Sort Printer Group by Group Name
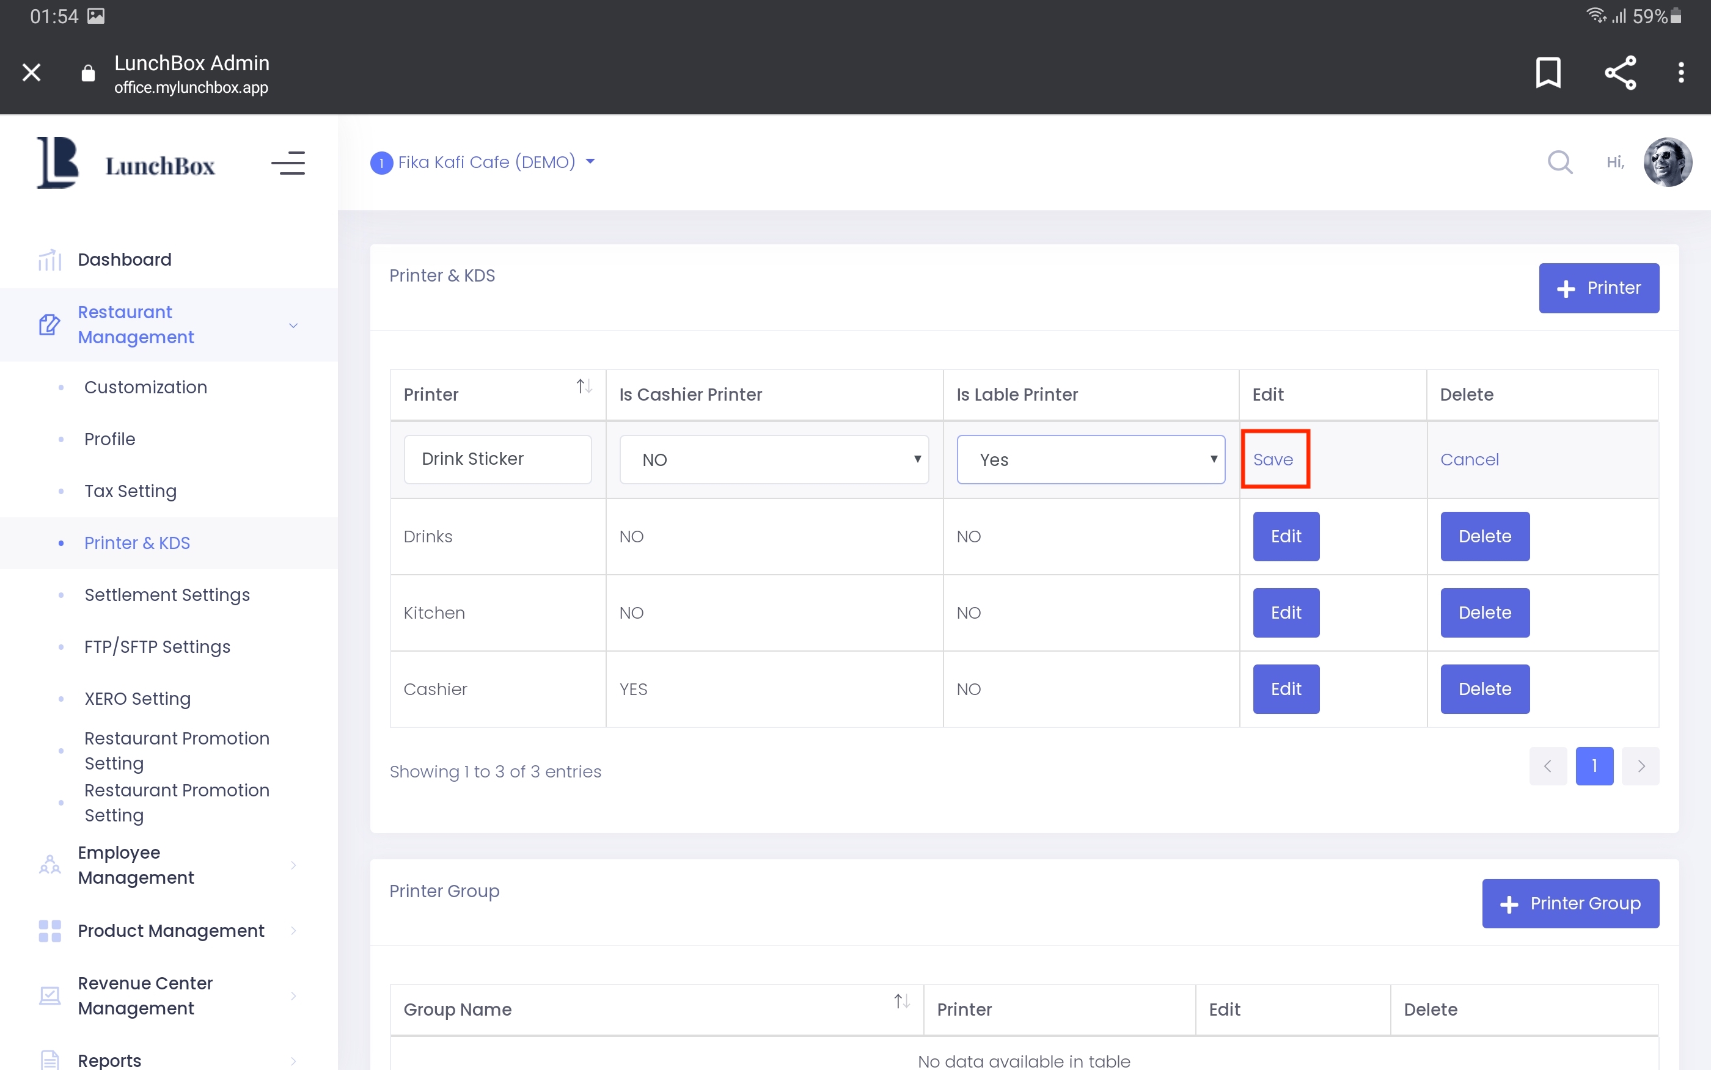 [x=901, y=1002]
